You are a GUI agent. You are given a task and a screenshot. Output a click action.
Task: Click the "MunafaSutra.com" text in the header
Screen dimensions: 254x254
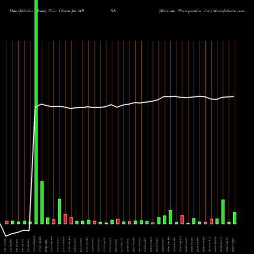click(x=229, y=11)
